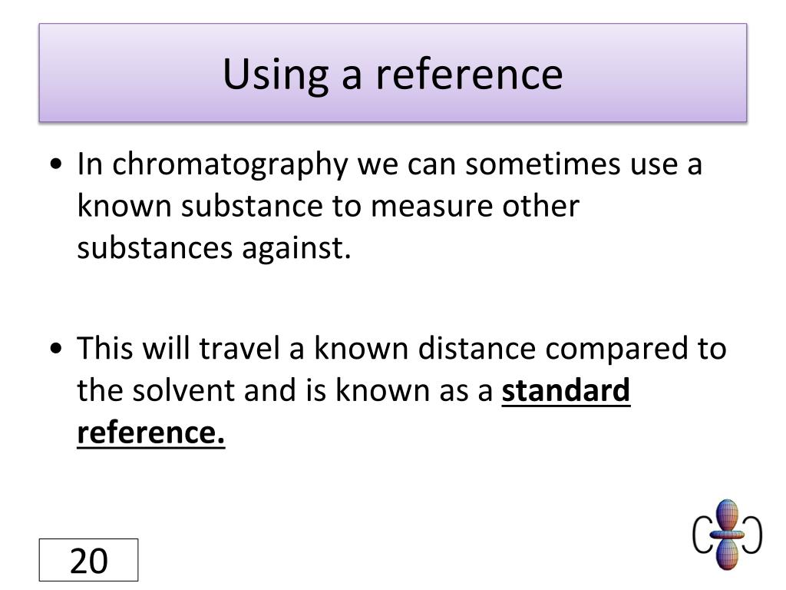Click the 'Using a reference' title text
786x590 pixels.
coord(393,74)
